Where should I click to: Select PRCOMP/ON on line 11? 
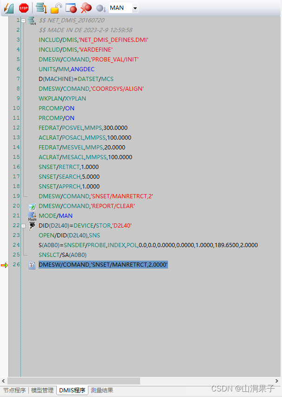[56, 118]
